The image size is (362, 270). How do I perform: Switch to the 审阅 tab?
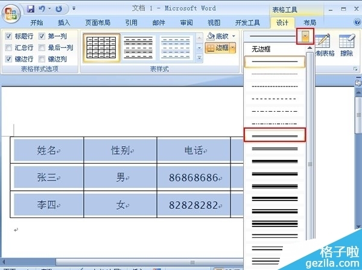(x=186, y=22)
